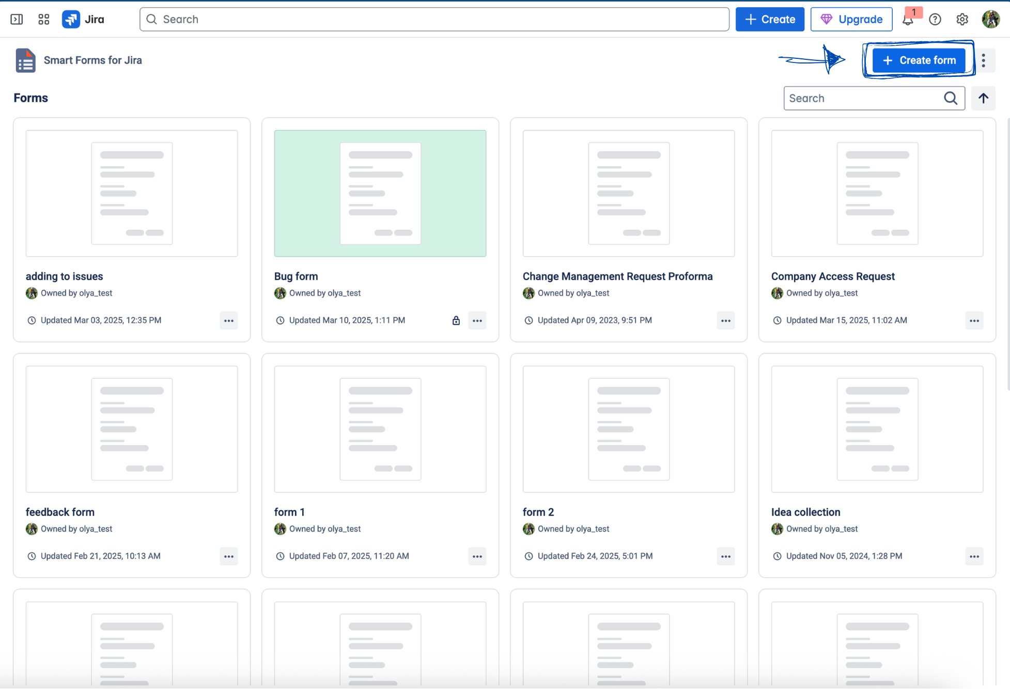Open more options for Company Access Request
Image resolution: width=1010 pixels, height=689 pixels.
pos(974,321)
